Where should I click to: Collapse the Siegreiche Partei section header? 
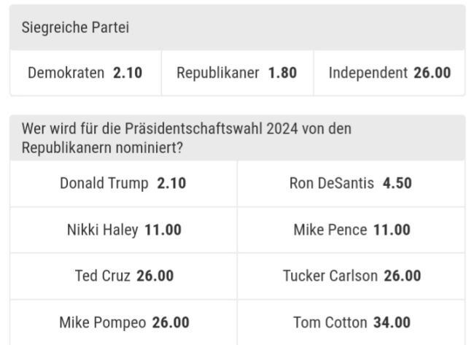(x=237, y=28)
